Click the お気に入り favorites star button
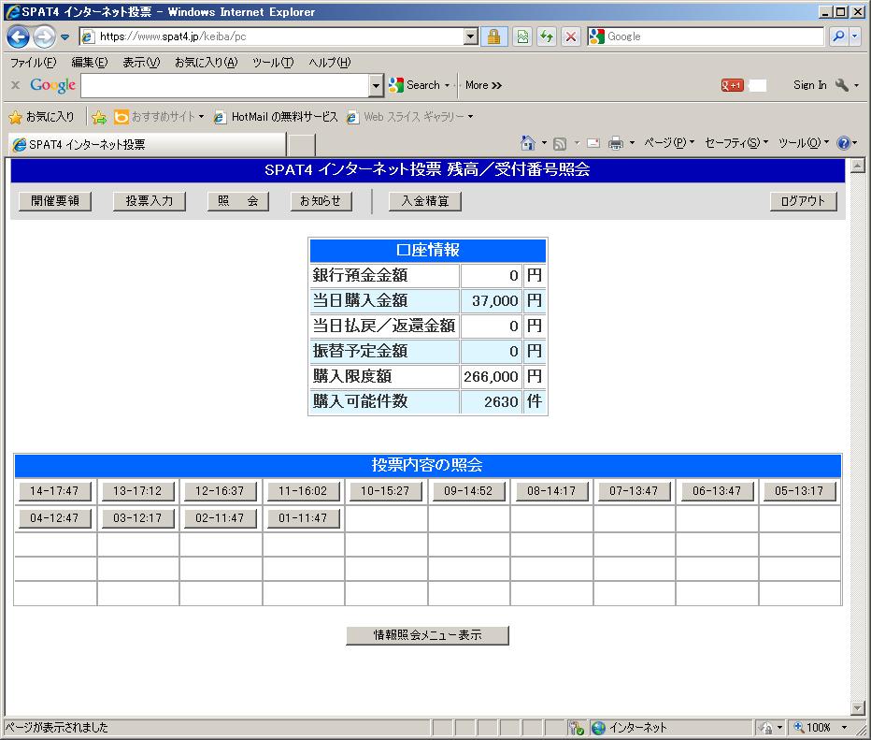 pyautogui.click(x=42, y=117)
